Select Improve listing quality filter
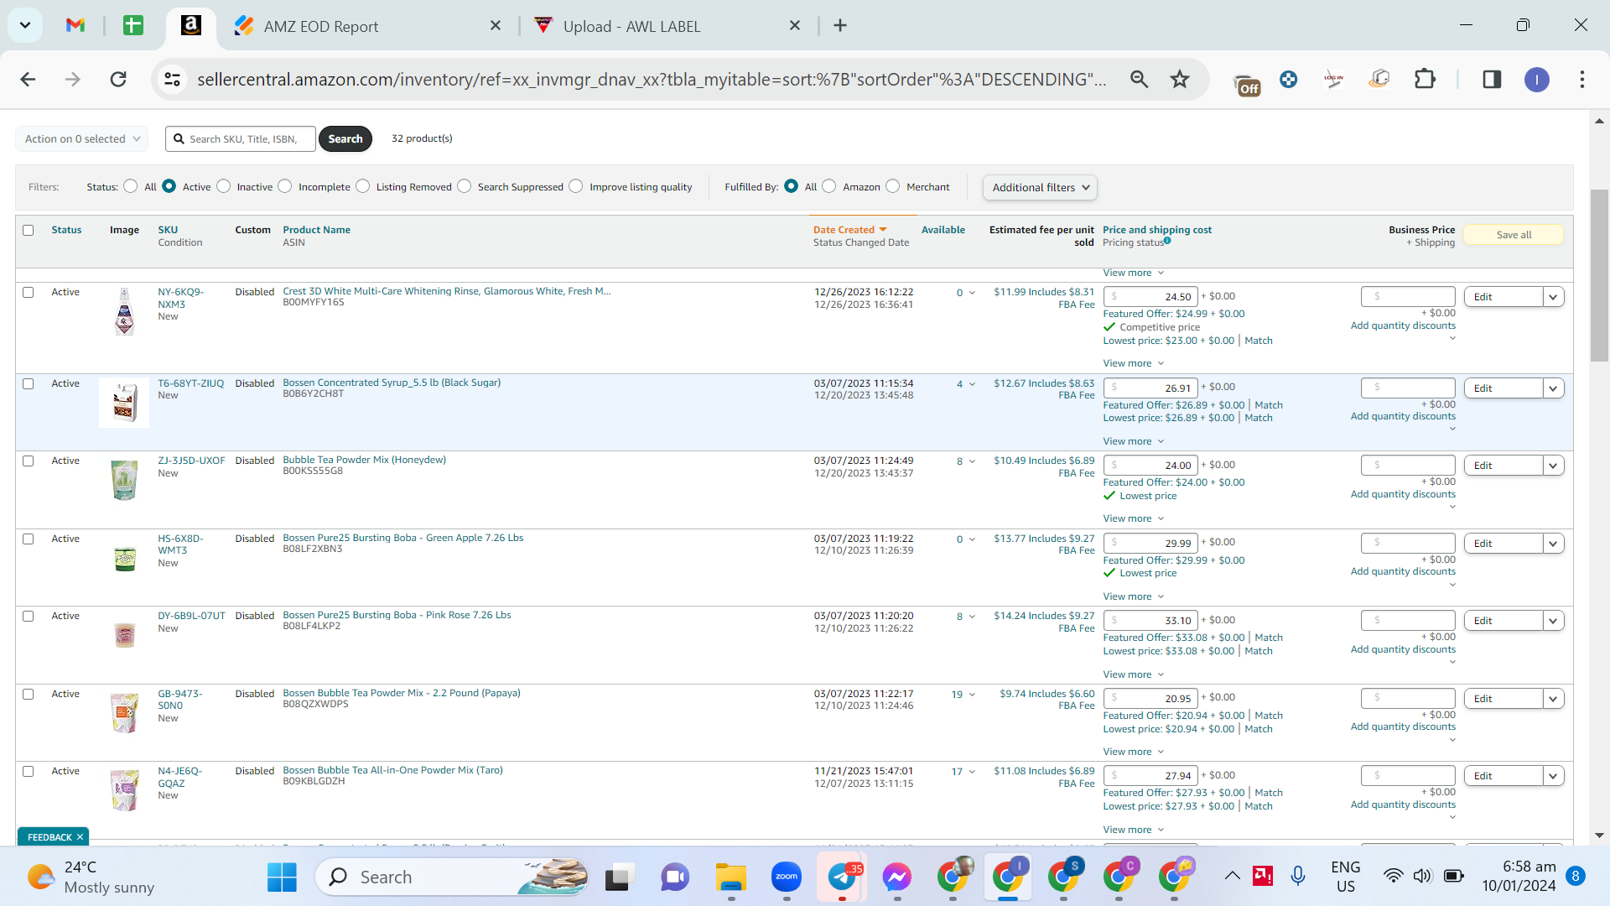This screenshot has height=906, width=1610. pyautogui.click(x=576, y=186)
